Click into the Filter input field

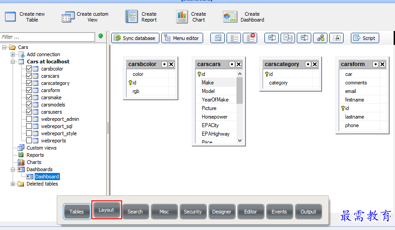coord(47,37)
